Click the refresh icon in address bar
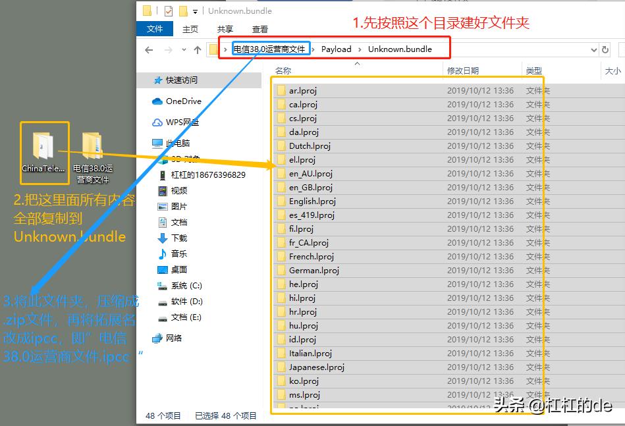The height and width of the screenshot is (426, 625). (x=605, y=49)
